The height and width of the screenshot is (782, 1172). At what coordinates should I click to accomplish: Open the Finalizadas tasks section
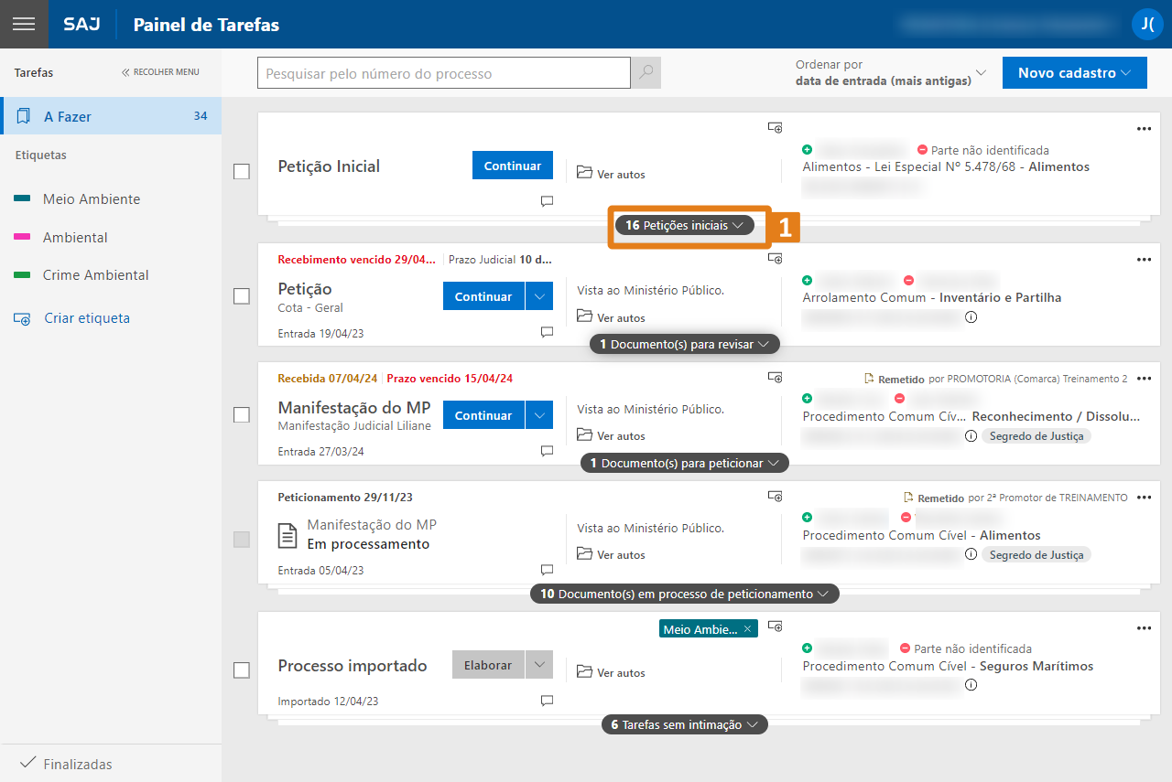click(x=77, y=764)
